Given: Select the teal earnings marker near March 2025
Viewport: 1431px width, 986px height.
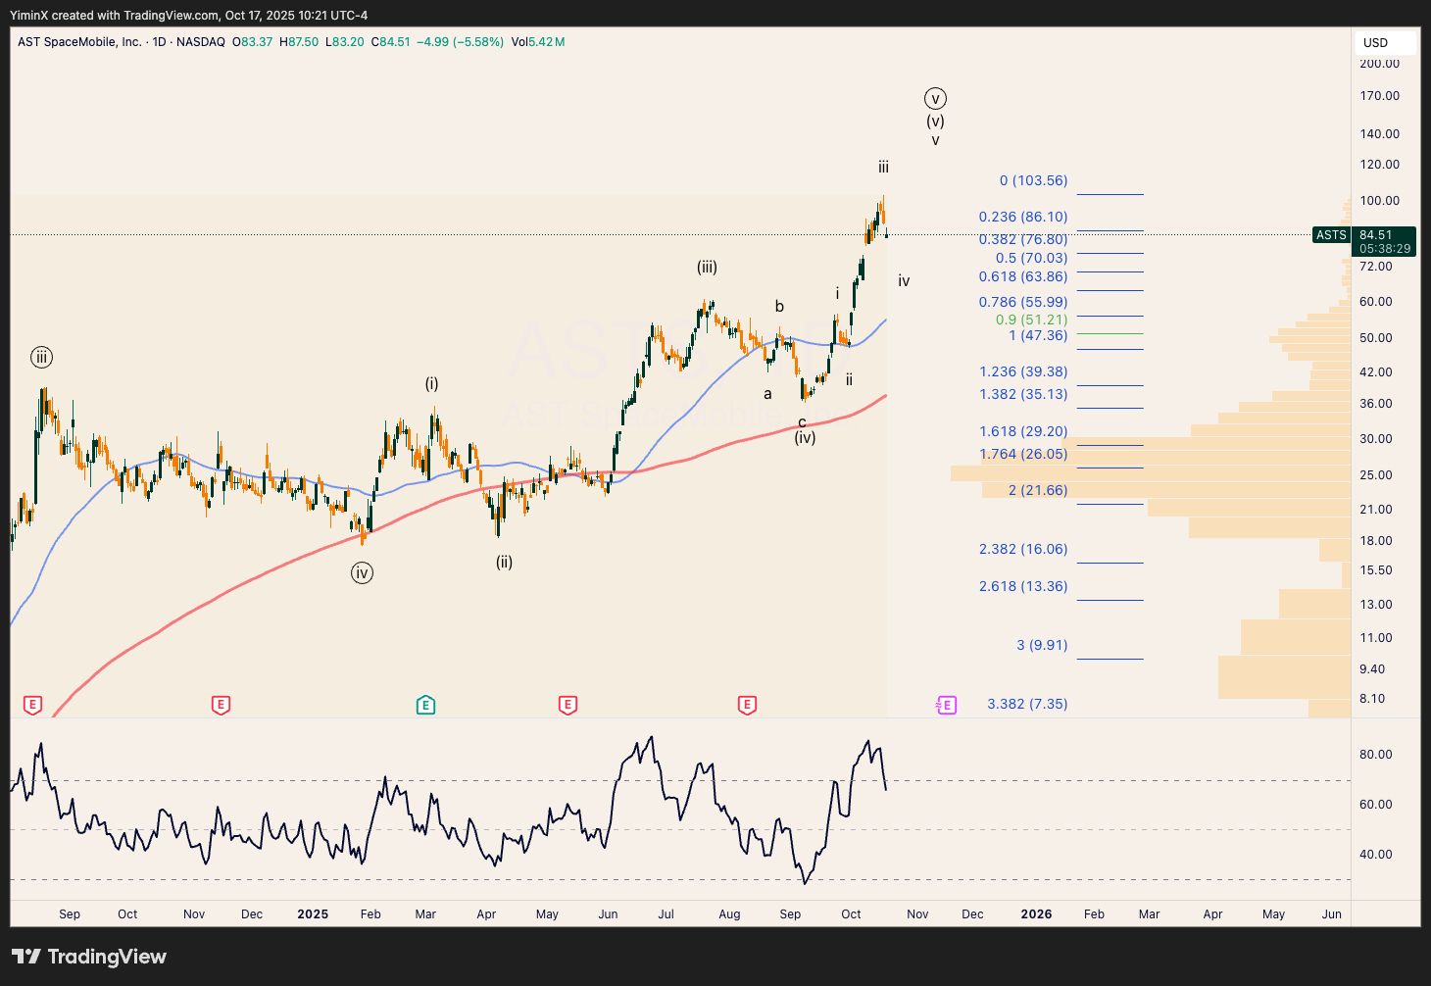Looking at the screenshot, I should pos(425,705).
